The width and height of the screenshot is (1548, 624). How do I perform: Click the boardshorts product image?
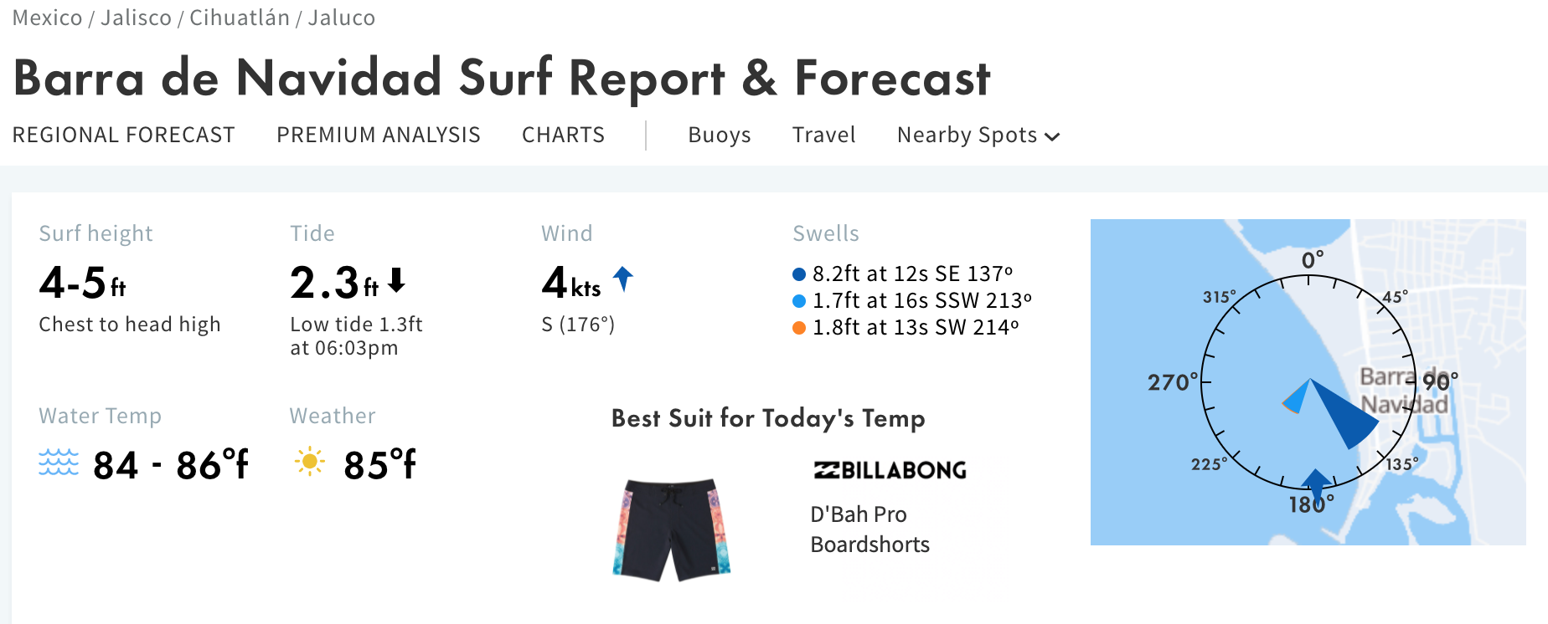click(672, 529)
